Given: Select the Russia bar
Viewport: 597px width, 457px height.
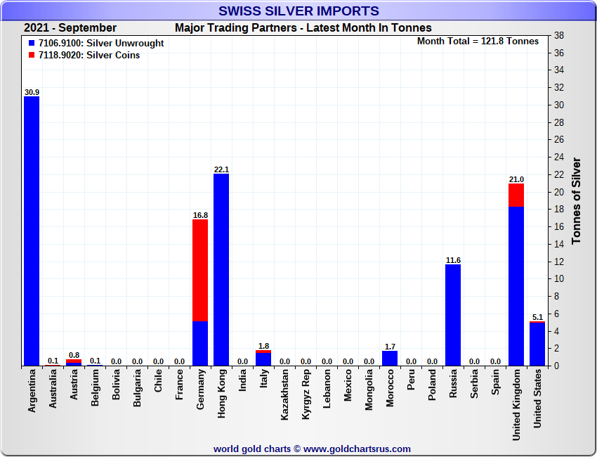Looking at the screenshot, I should coord(453,315).
